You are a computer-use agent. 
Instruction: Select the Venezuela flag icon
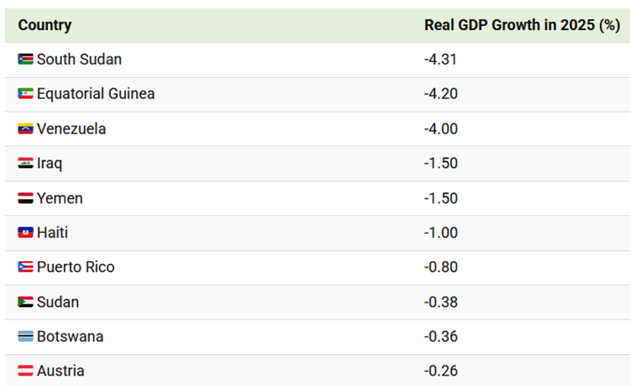coord(26,128)
